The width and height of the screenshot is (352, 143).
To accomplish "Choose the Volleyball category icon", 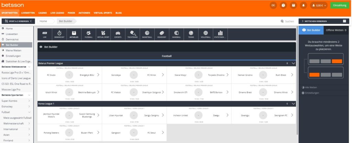I will [206, 34].
